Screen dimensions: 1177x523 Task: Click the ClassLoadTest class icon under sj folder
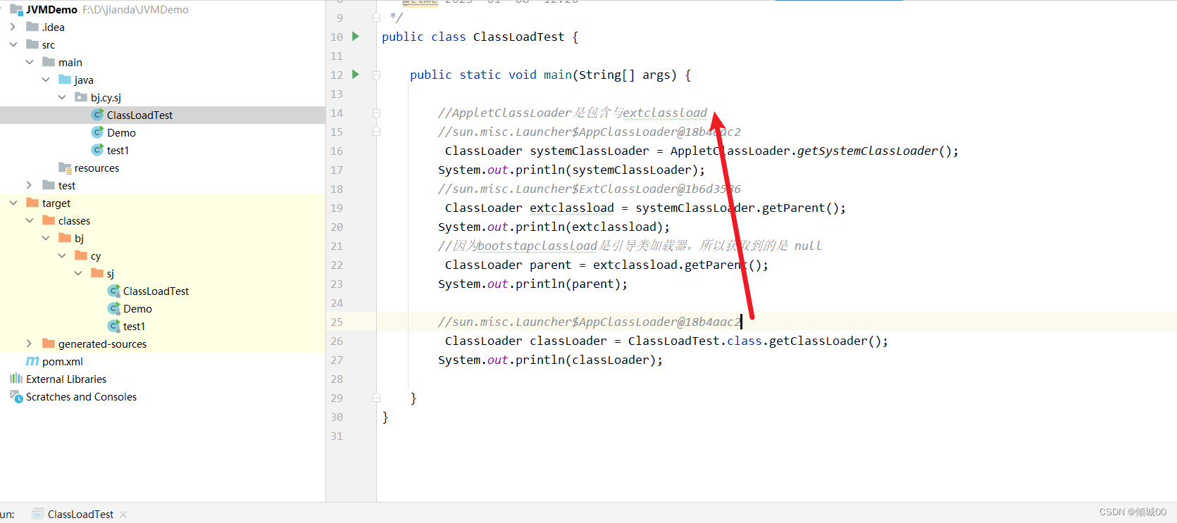(114, 291)
